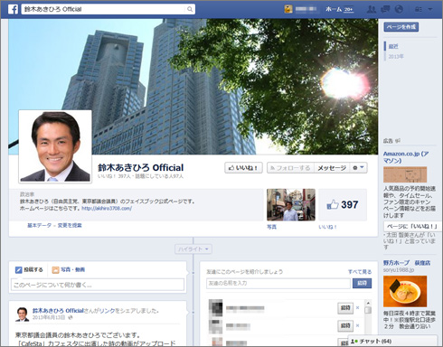Open the 写真 photo thumbnail

(291, 205)
